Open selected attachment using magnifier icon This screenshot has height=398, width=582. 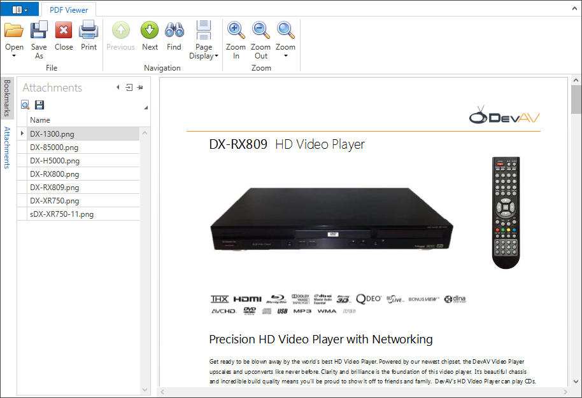tap(25, 105)
